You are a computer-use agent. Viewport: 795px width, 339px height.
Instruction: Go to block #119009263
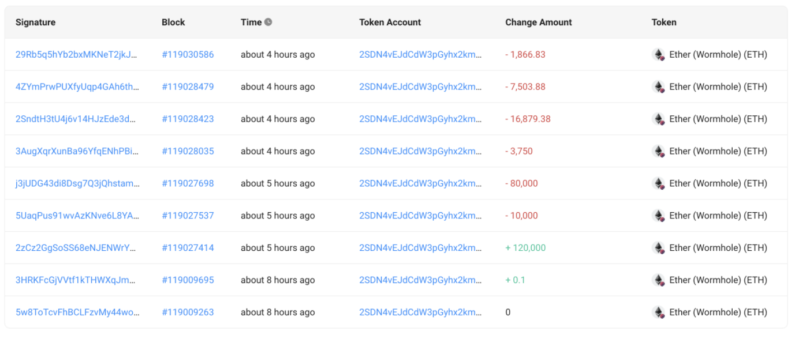click(x=188, y=312)
